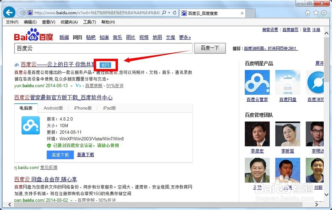Click the 高速下载 download button

click(x=60, y=155)
